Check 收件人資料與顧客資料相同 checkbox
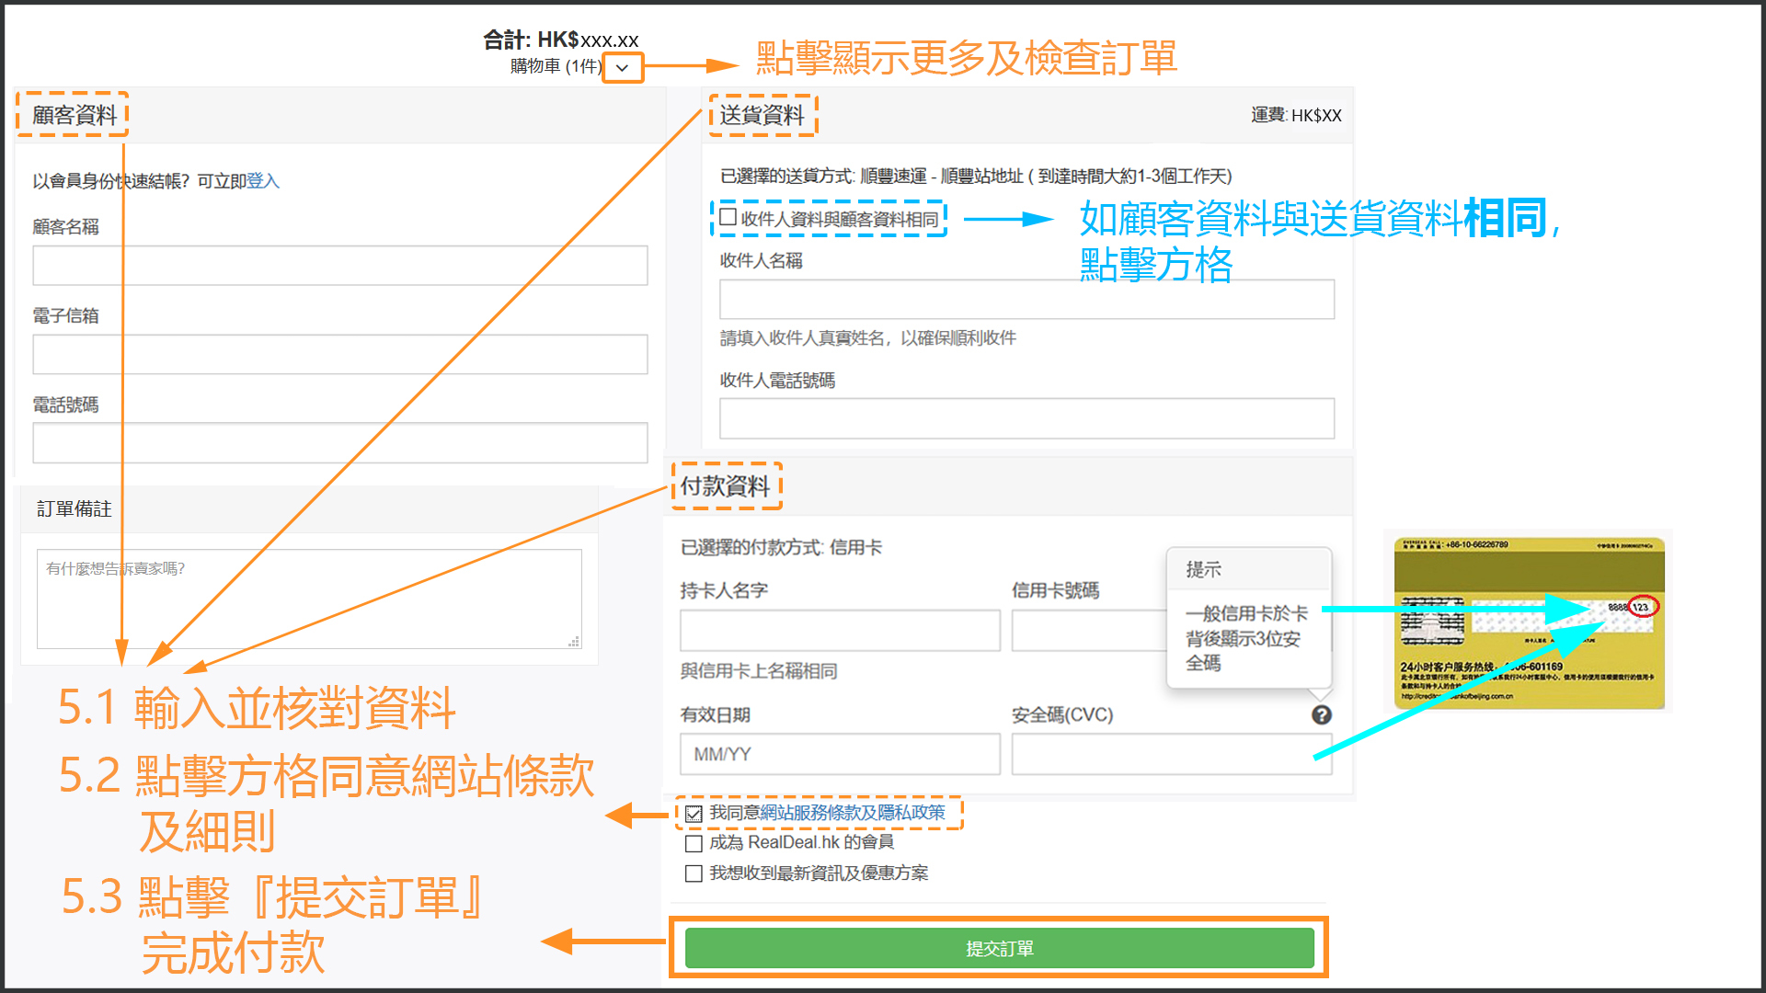 coord(728,218)
